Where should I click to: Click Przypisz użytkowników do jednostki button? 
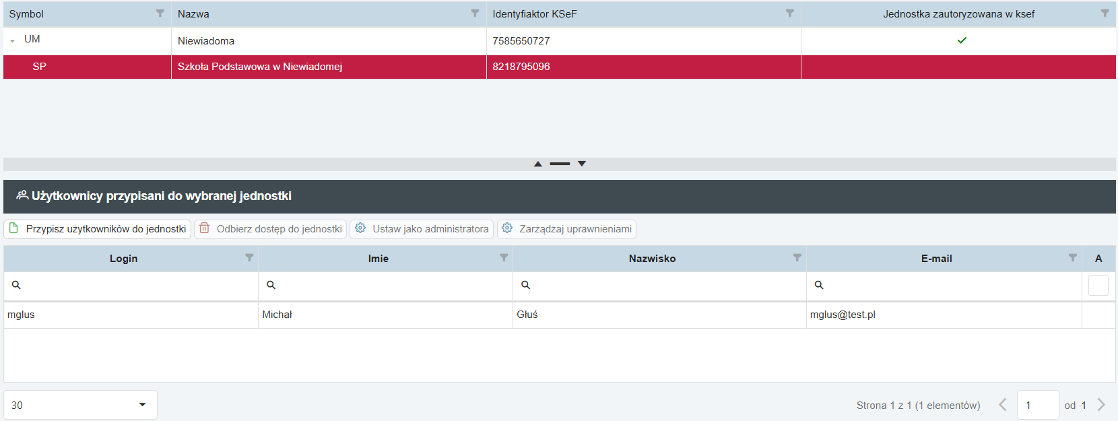click(98, 229)
